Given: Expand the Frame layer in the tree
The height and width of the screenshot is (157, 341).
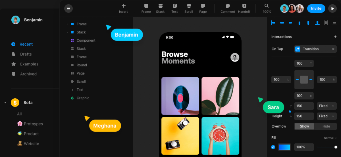Looking at the screenshot, I should point(67,24).
